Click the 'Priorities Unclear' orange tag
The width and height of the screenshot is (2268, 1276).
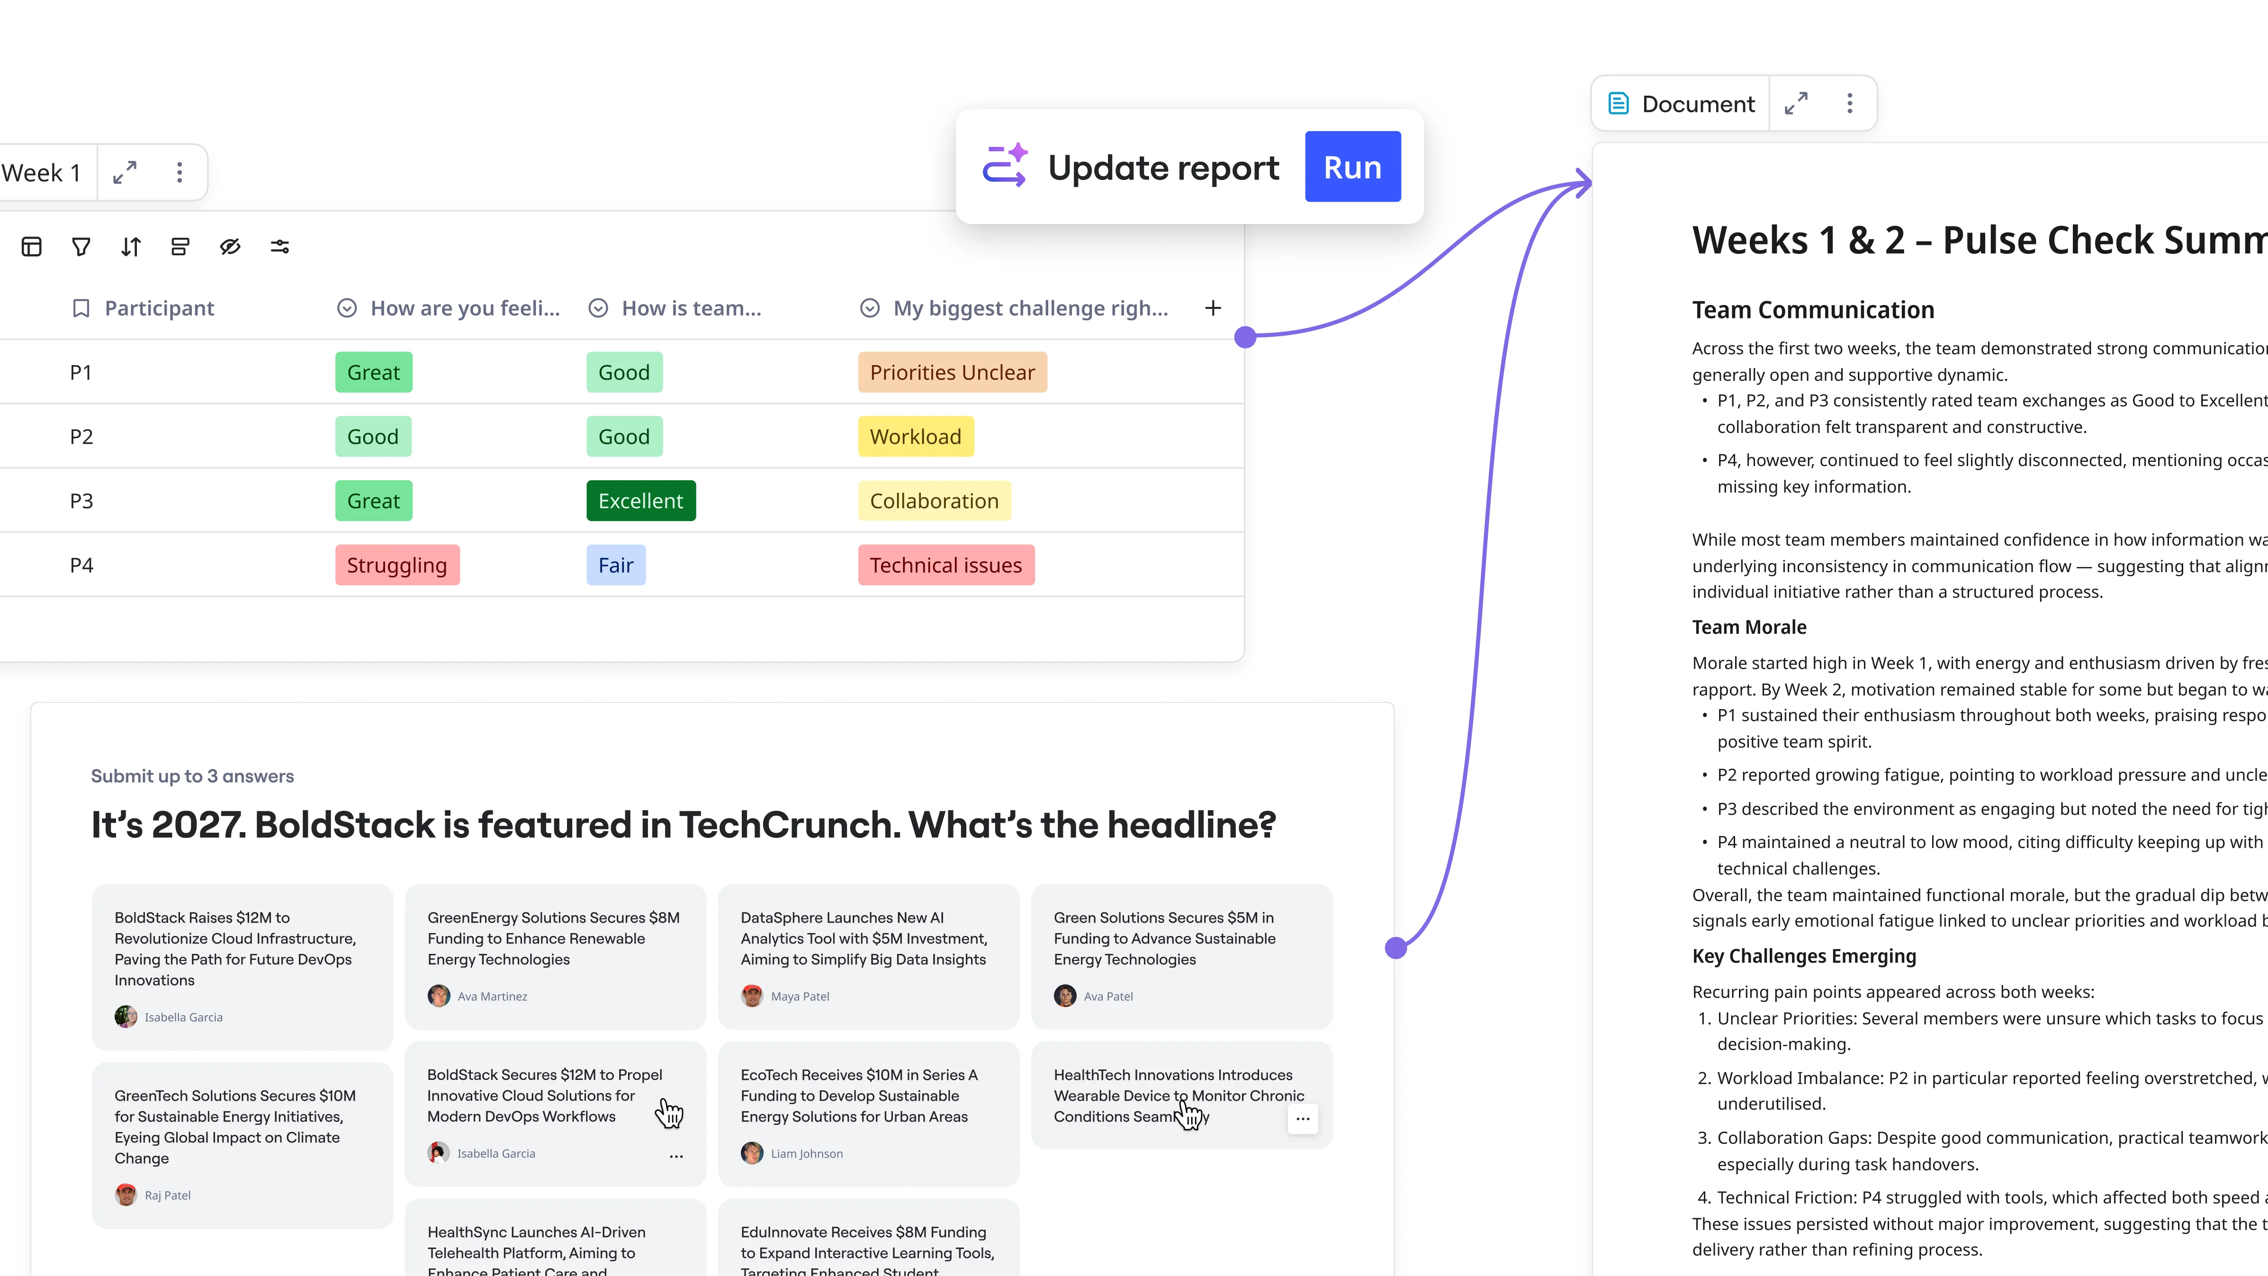point(952,372)
